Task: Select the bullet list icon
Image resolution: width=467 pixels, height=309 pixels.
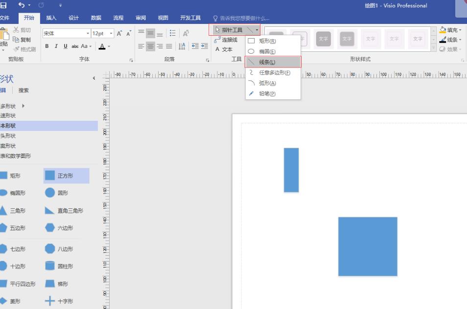Action: point(173,33)
